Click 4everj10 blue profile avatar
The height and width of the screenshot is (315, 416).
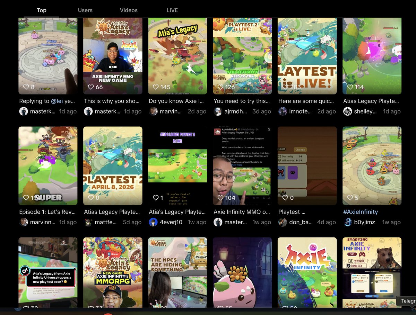(153, 222)
